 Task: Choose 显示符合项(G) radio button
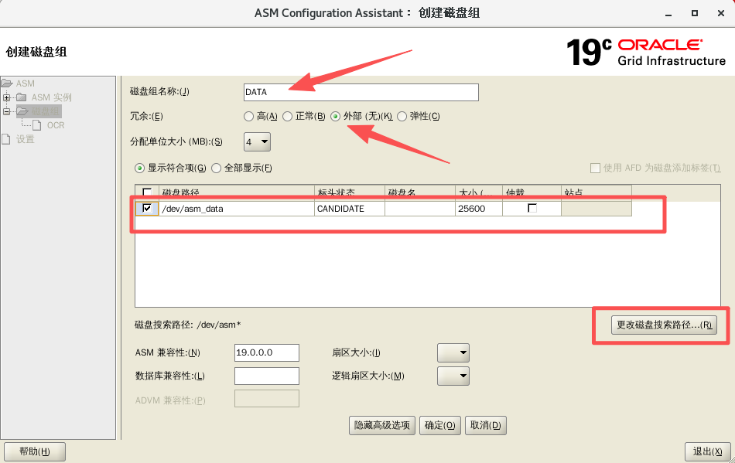tap(139, 168)
